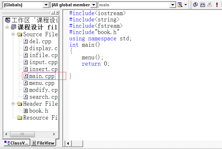The width and height of the screenshot is (222, 149).
Task: Switch to the ClassView tab
Action: (x=17, y=143)
